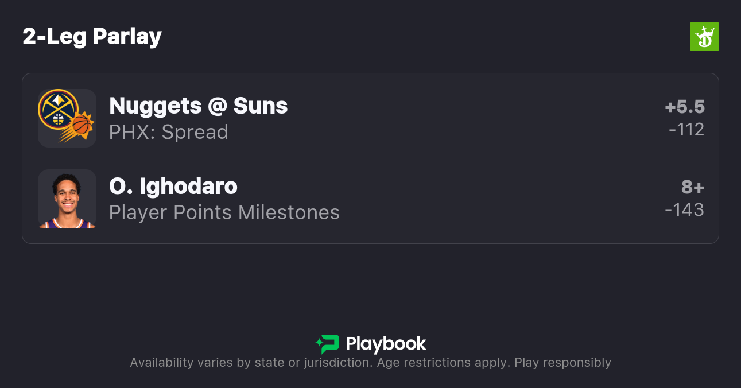Click the Playbook logo icon
Image resolution: width=741 pixels, height=388 pixels.
328,344
